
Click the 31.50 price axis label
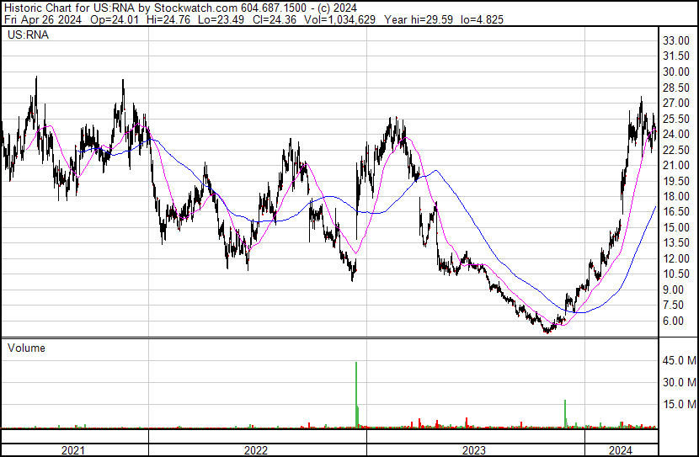(676, 56)
